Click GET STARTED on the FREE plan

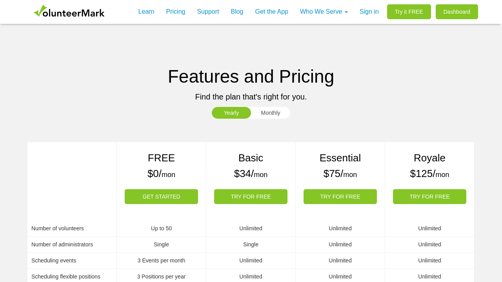pos(161,197)
